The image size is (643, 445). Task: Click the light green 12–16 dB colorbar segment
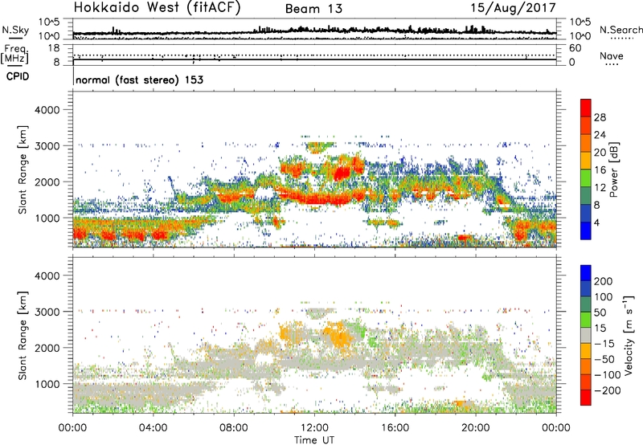[x=586, y=178]
